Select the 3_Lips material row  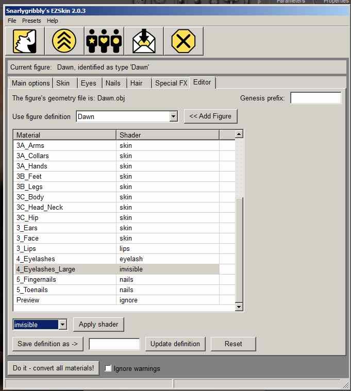coord(124,249)
